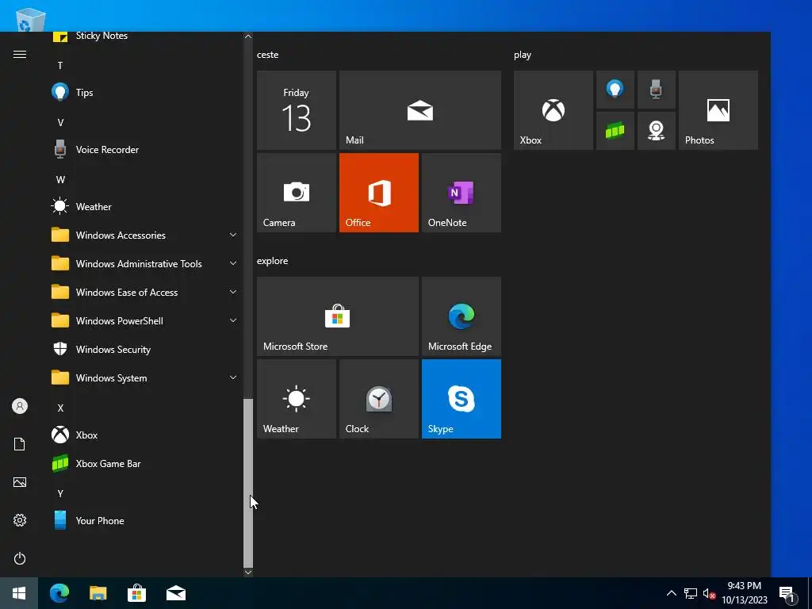Screen dimensions: 812x609
Task: Open Sticky Notes at top of list
Action: click(145, 37)
